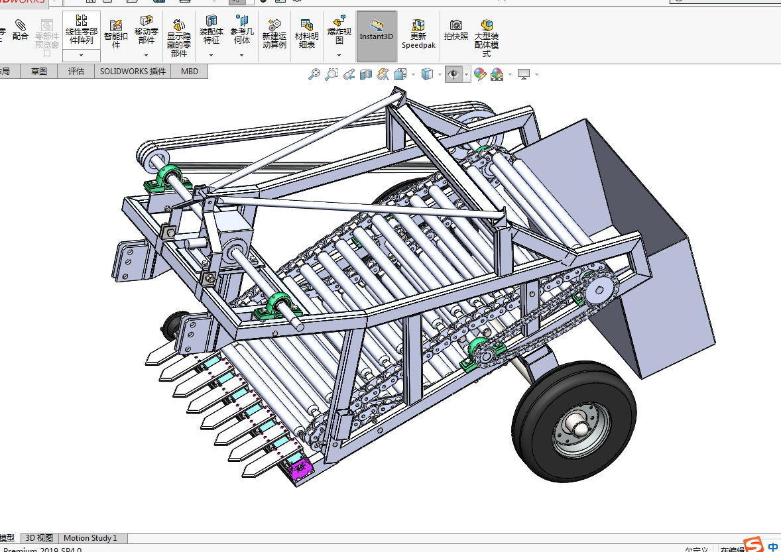Activate the 移动零部件 move component tool
This screenshot has height=552, width=781.
pyautogui.click(x=146, y=30)
